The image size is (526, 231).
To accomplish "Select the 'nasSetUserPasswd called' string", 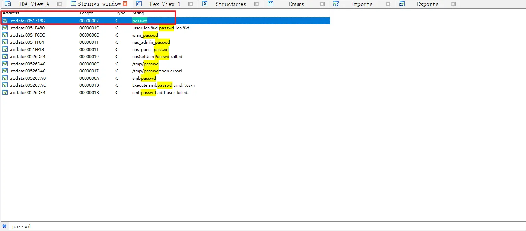I will coord(157,57).
